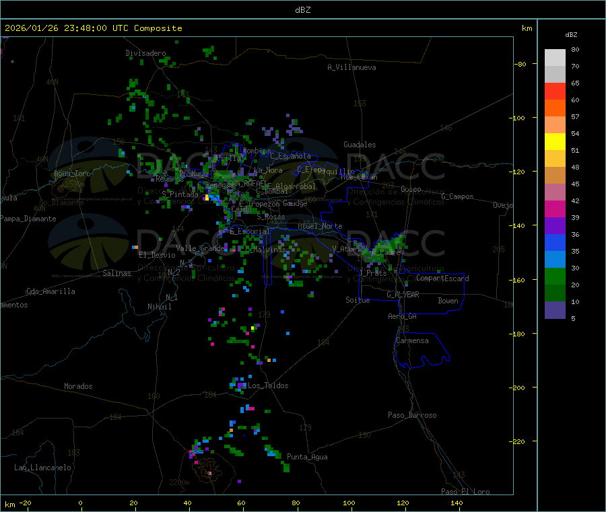
Task: Click the S_Pintada label
Action: [x=180, y=194]
